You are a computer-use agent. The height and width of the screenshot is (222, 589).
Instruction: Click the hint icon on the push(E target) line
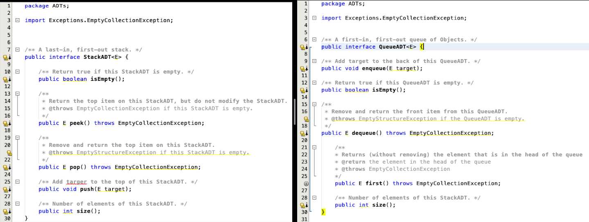tap(7, 189)
